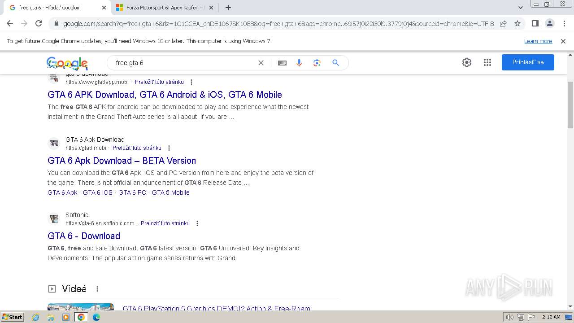Screen dimensions: 574x323
Task: Open the on-screen keyboard input tool
Action: coord(282,63)
